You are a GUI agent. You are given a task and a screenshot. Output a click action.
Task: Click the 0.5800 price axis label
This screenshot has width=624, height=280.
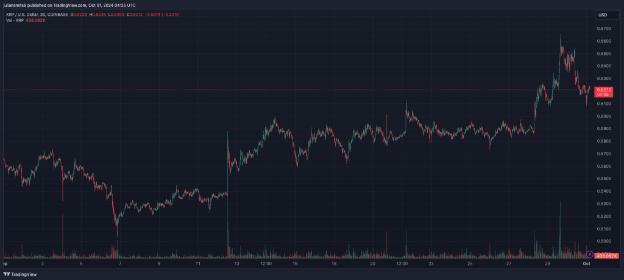(604, 142)
